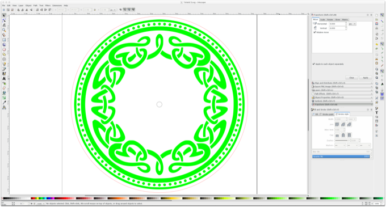This screenshot has width=386, height=207.
Task: Select the Bezier pen tool
Action: click(4, 69)
